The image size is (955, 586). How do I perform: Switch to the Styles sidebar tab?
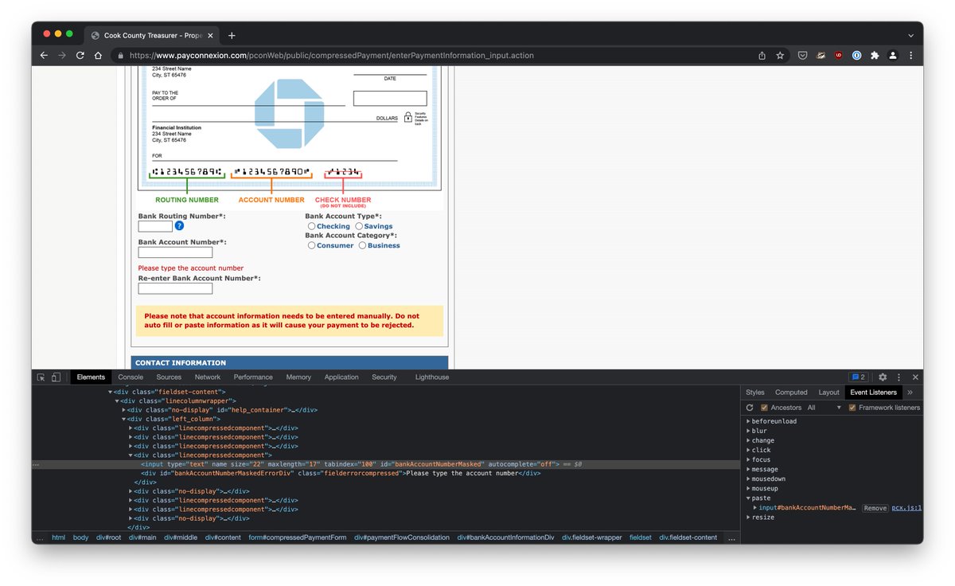coord(755,393)
